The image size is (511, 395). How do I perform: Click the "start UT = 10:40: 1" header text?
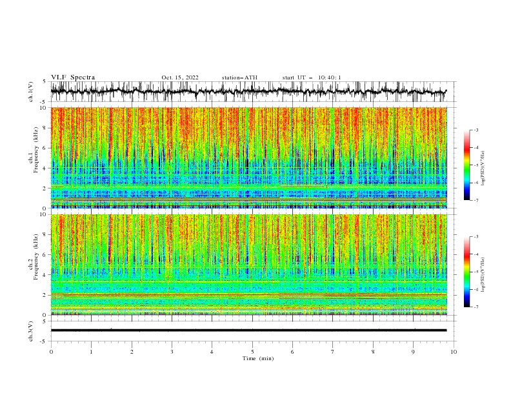pyautogui.click(x=312, y=77)
